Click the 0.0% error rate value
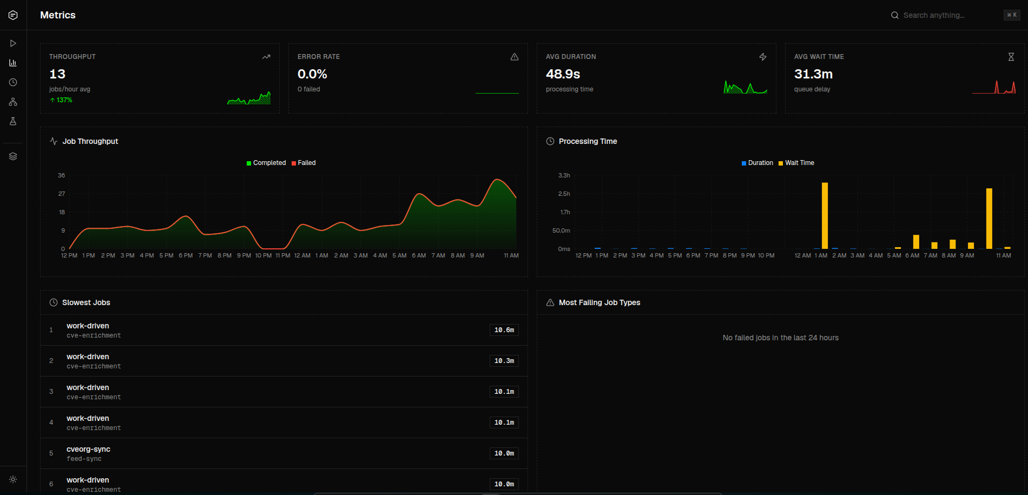Screen dimensions: 1028x495 312,74
